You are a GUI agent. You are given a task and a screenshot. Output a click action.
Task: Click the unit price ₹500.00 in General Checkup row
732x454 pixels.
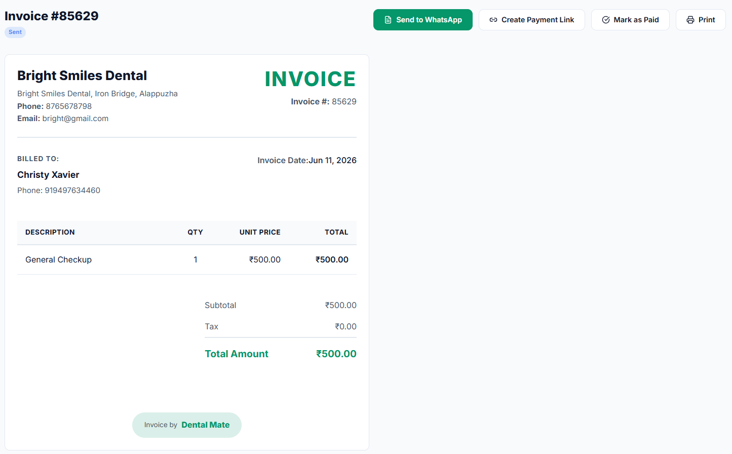tap(265, 259)
